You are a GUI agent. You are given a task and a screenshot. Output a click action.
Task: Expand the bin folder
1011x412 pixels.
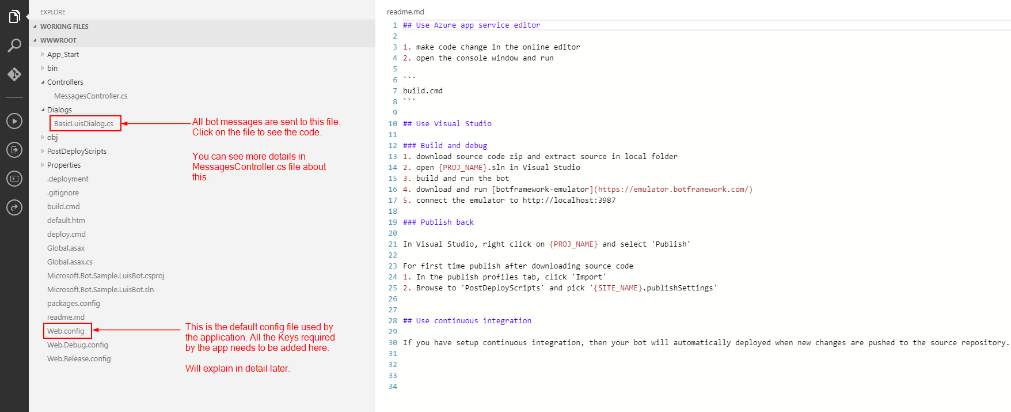tap(52, 68)
